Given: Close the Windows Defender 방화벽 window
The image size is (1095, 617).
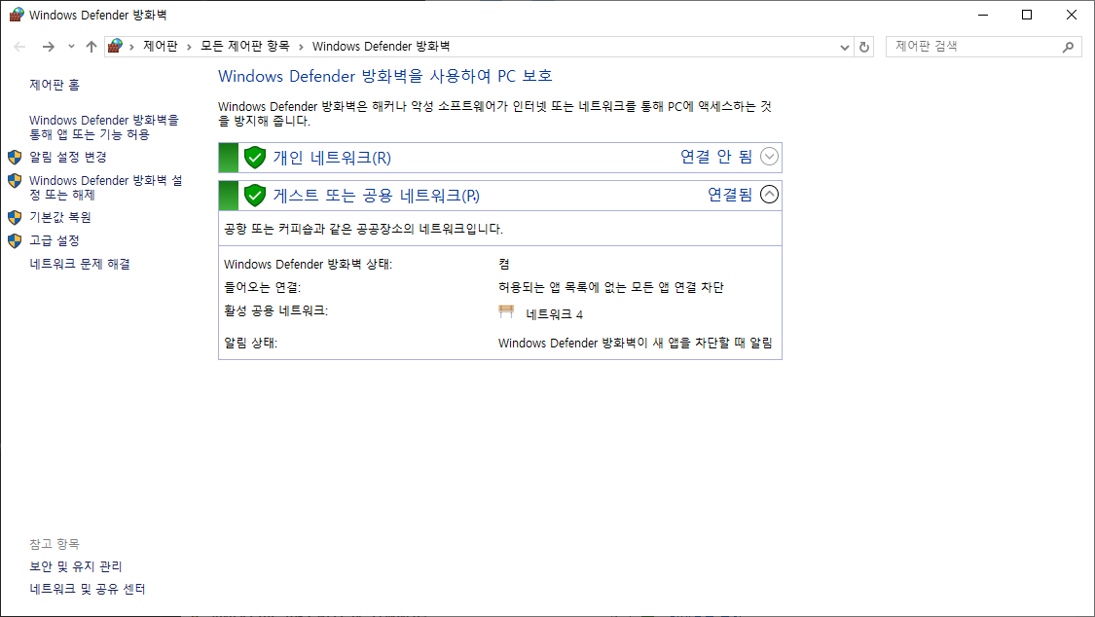Looking at the screenshot, I should 1072,15.
